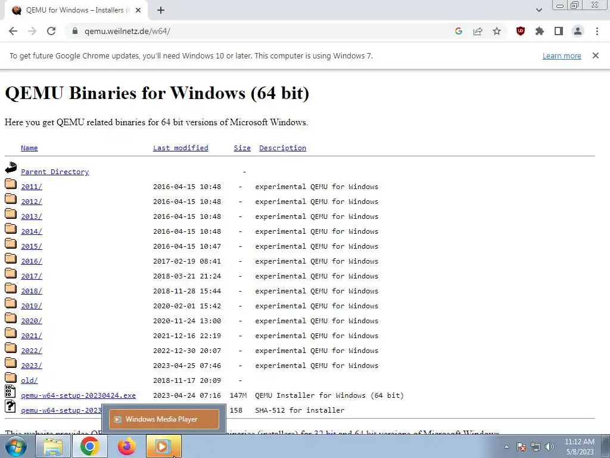This screenshot has height=458, width=610.
Task: Click the binary file icon for the installer exe
Action: (11, 391)
